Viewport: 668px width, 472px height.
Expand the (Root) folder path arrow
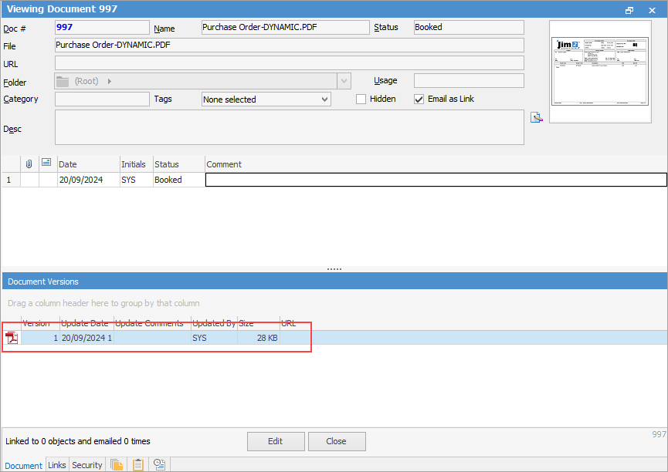click(x=110, y=81)
